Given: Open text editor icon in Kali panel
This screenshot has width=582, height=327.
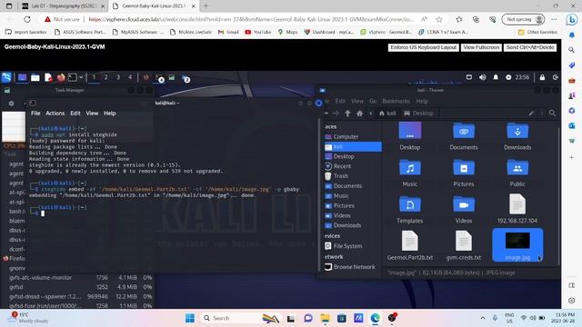Looking at the screenshot, I should 48,77.
